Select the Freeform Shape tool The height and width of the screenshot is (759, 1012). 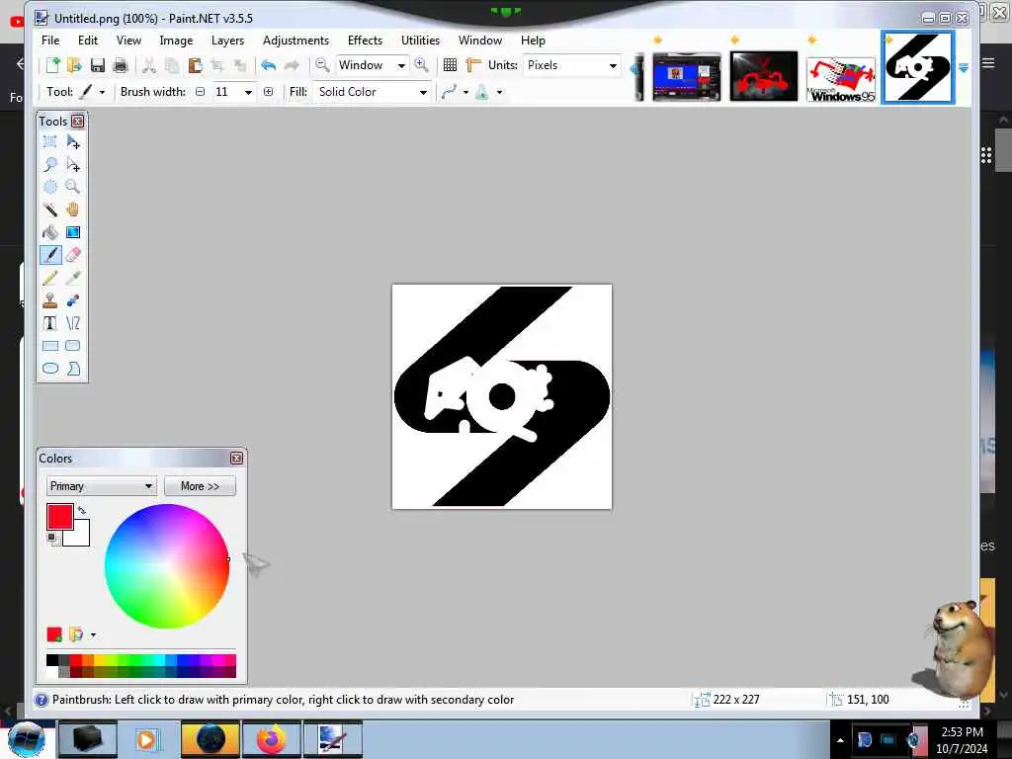click(73, 368)
